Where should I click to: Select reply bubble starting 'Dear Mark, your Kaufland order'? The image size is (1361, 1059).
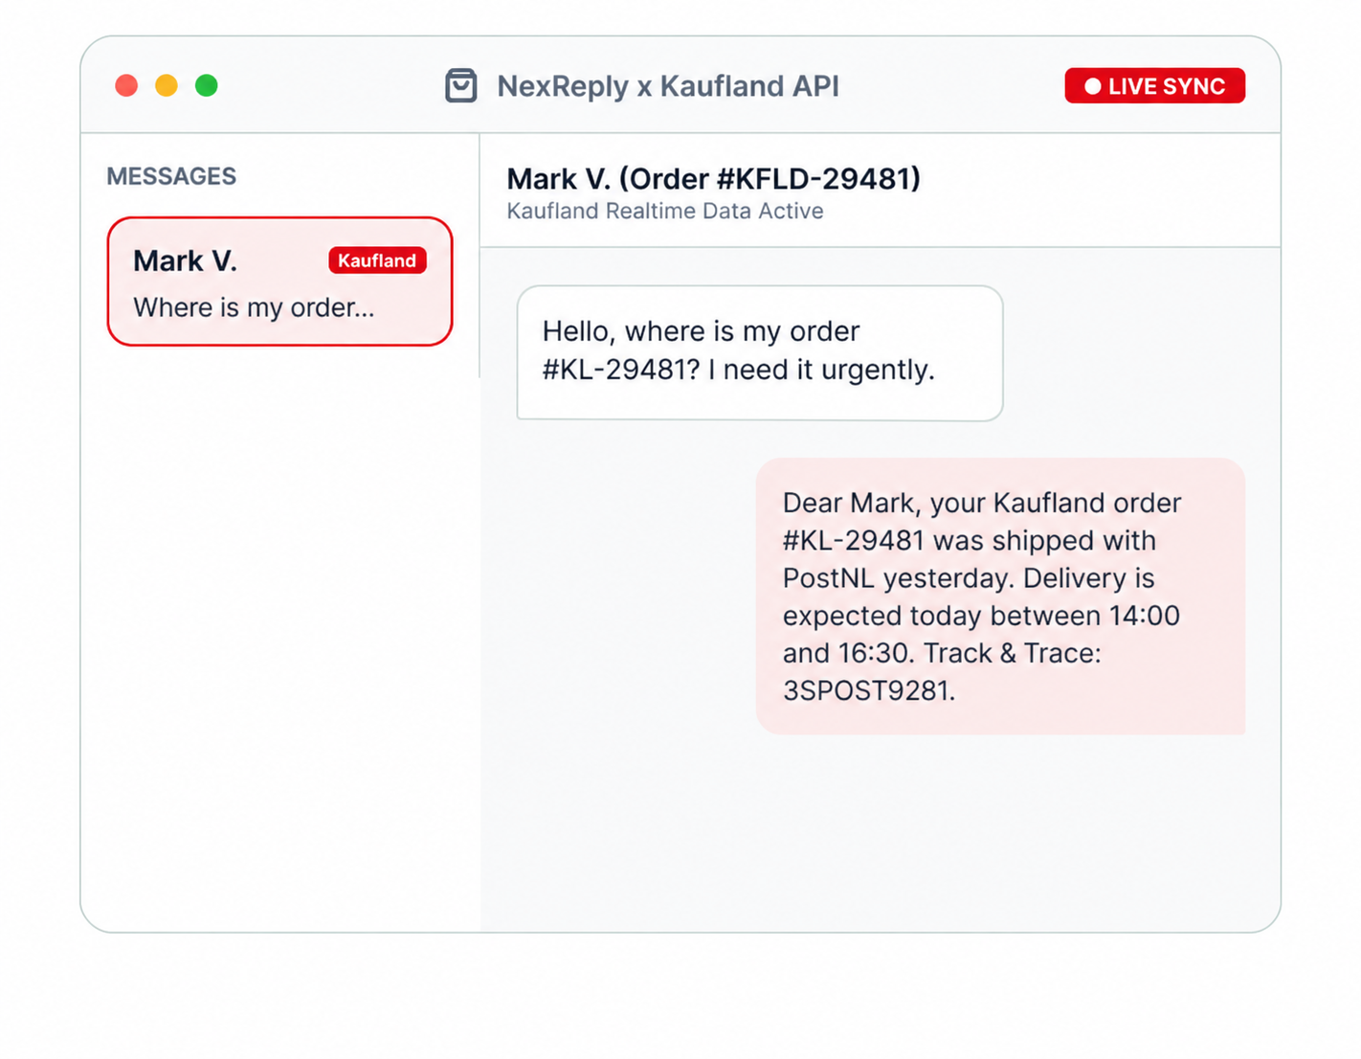pyautogui.click(x=1000, y=597)
